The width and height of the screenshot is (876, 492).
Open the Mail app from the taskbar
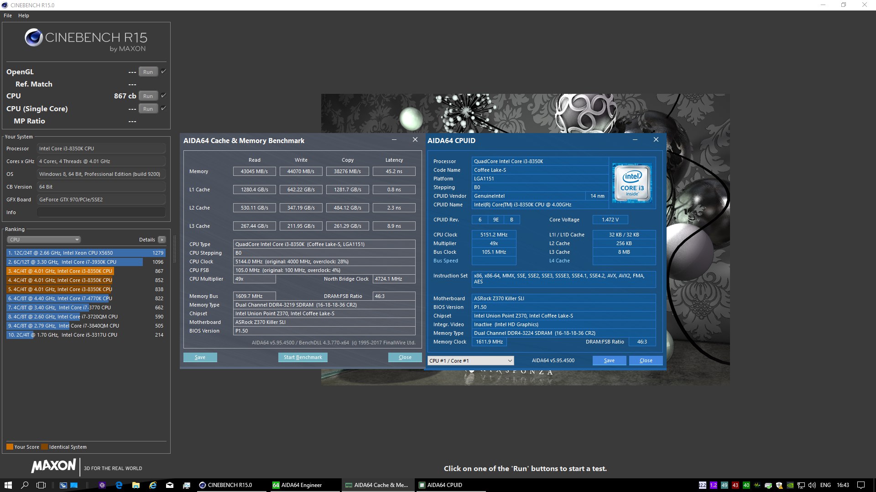click(170, 485)
